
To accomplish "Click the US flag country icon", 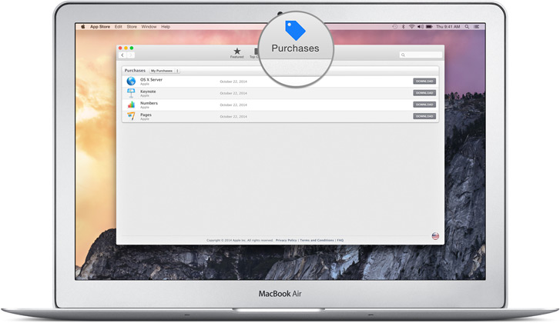I will (435, 236).
